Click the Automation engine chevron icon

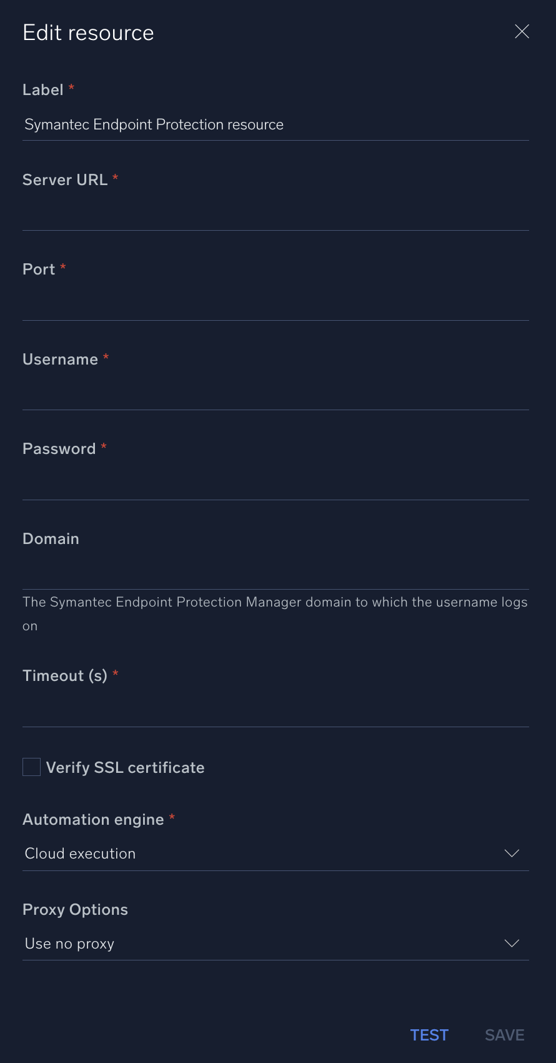pos(512,853)
